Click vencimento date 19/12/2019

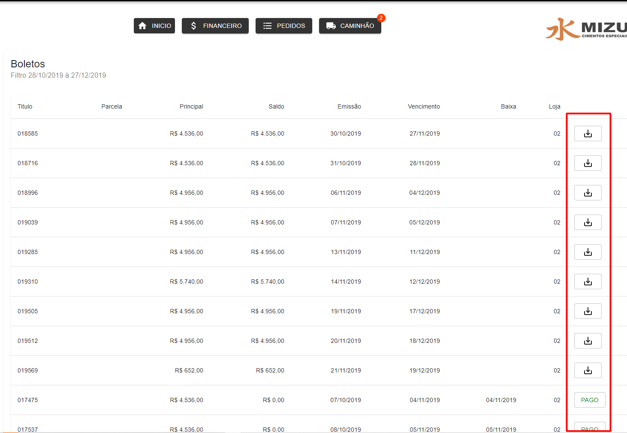(x=425, y=370)
